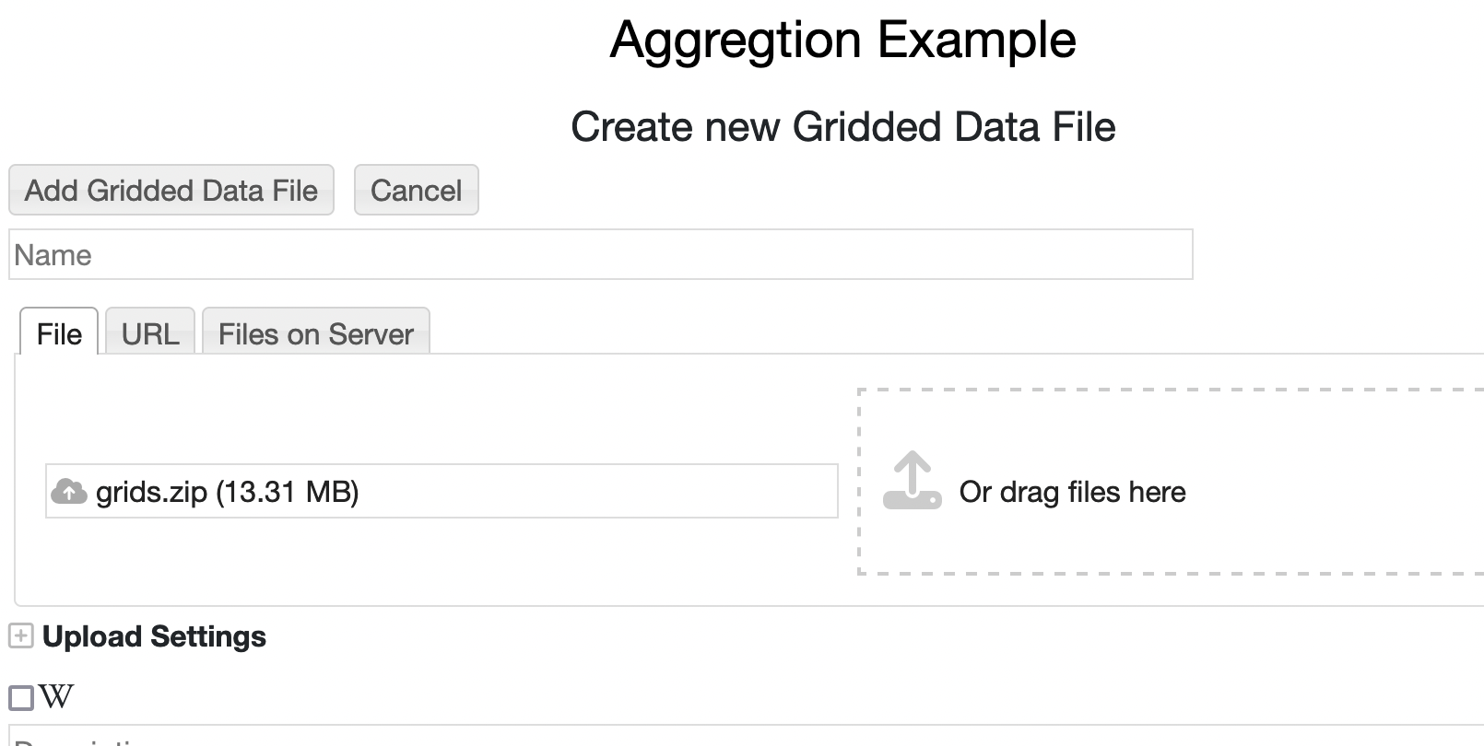Select the File tab
The width and height of the screenshot is (1484, 746).
[59, 332]
